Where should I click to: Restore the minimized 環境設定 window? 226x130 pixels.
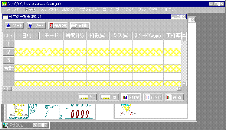click(x=35, y=125)
